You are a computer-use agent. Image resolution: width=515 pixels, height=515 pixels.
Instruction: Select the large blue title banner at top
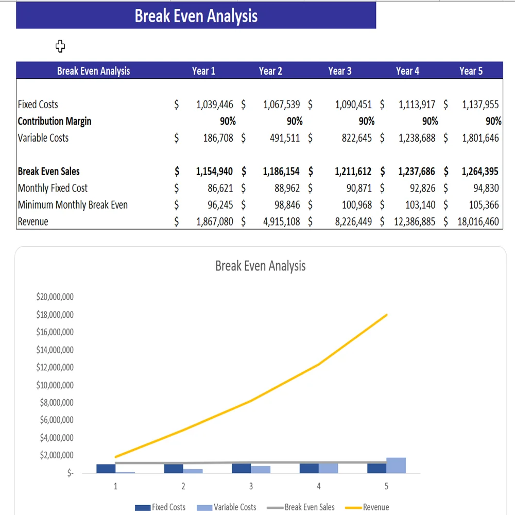[x=196, y=16]
